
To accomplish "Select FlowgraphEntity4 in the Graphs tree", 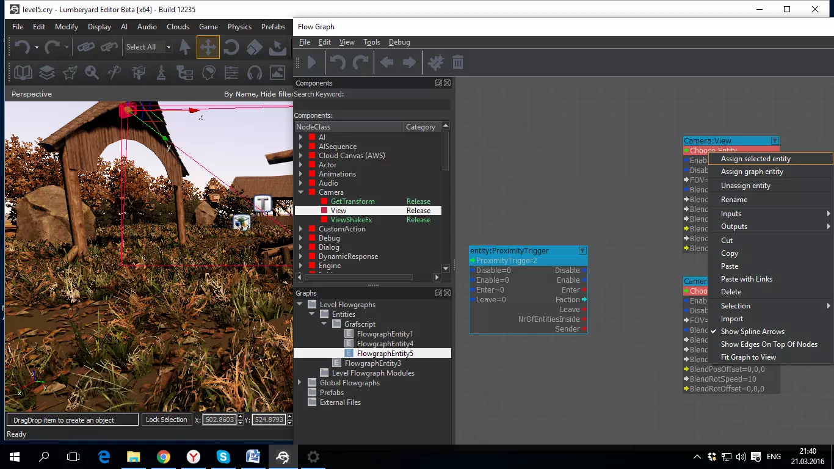I will pyautogui.click(x=385, y=344).
